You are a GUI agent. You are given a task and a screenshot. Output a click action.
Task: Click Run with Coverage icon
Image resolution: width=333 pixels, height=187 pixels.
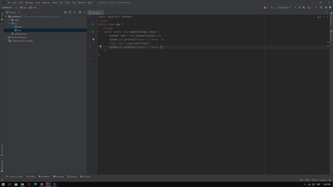click(x=304, y=7)
